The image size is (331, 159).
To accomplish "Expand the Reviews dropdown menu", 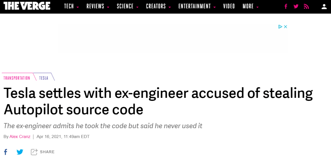I will (x=98, y=6).
